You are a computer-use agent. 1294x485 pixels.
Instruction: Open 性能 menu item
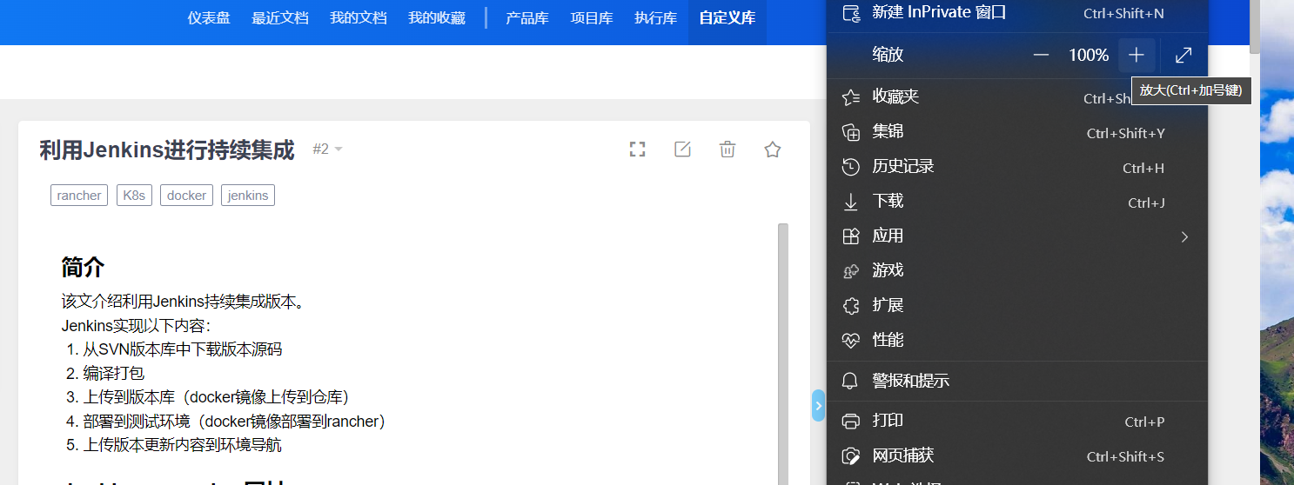[1017, 340]
